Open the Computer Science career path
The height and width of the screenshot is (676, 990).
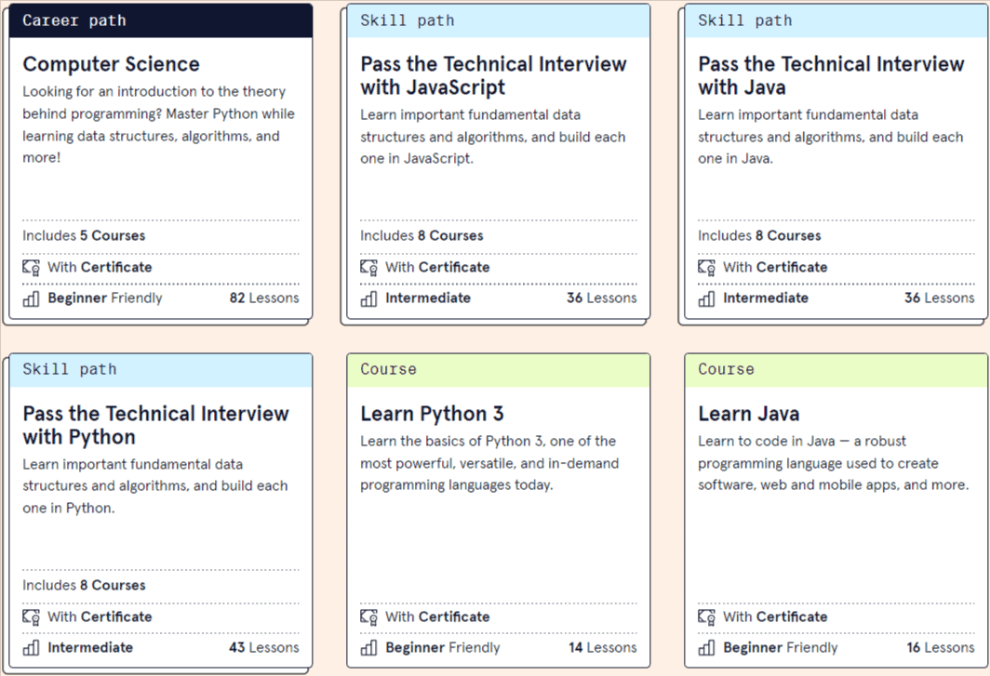tap(111, 64)
